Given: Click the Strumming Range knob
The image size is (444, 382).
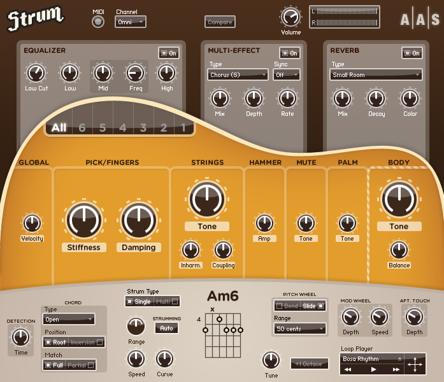Looking at the screenshot, I should coord(136,326).
